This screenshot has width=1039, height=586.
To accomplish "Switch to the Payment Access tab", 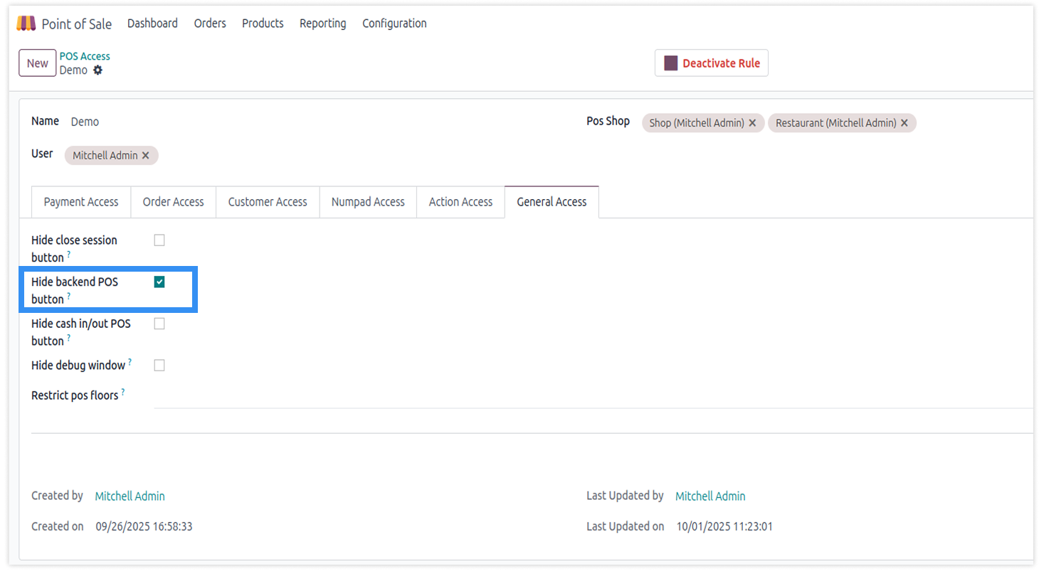I will point(81,202).
